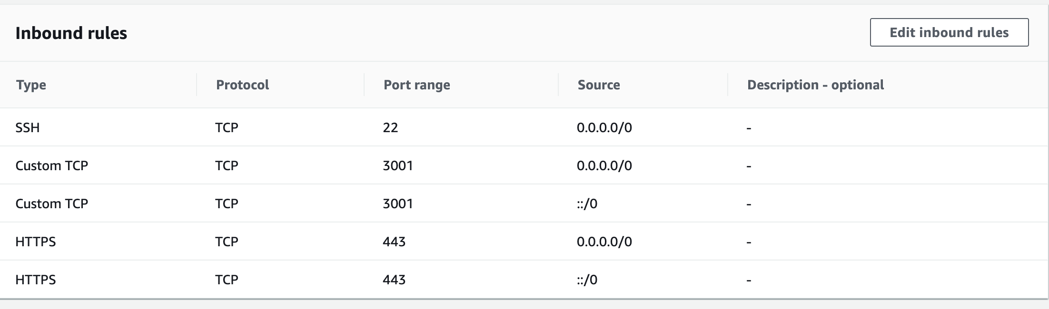Click port 3001 with 0.0.0.0/0 source
The height and width of the screenshot is (309, 1049).
coord(398,165)
